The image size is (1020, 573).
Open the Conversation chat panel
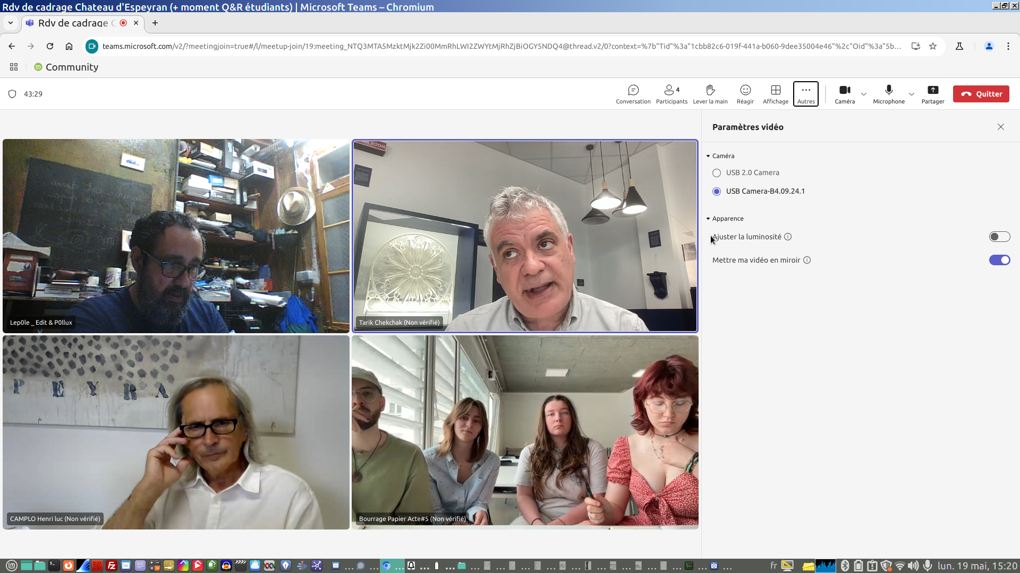pos(633,94)
